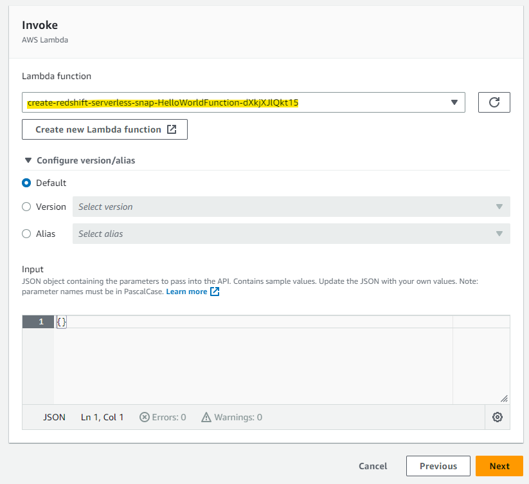The height and width of the screenshot is (484, 529).
Task: Open the code editor settings gear
Action: 498,417
